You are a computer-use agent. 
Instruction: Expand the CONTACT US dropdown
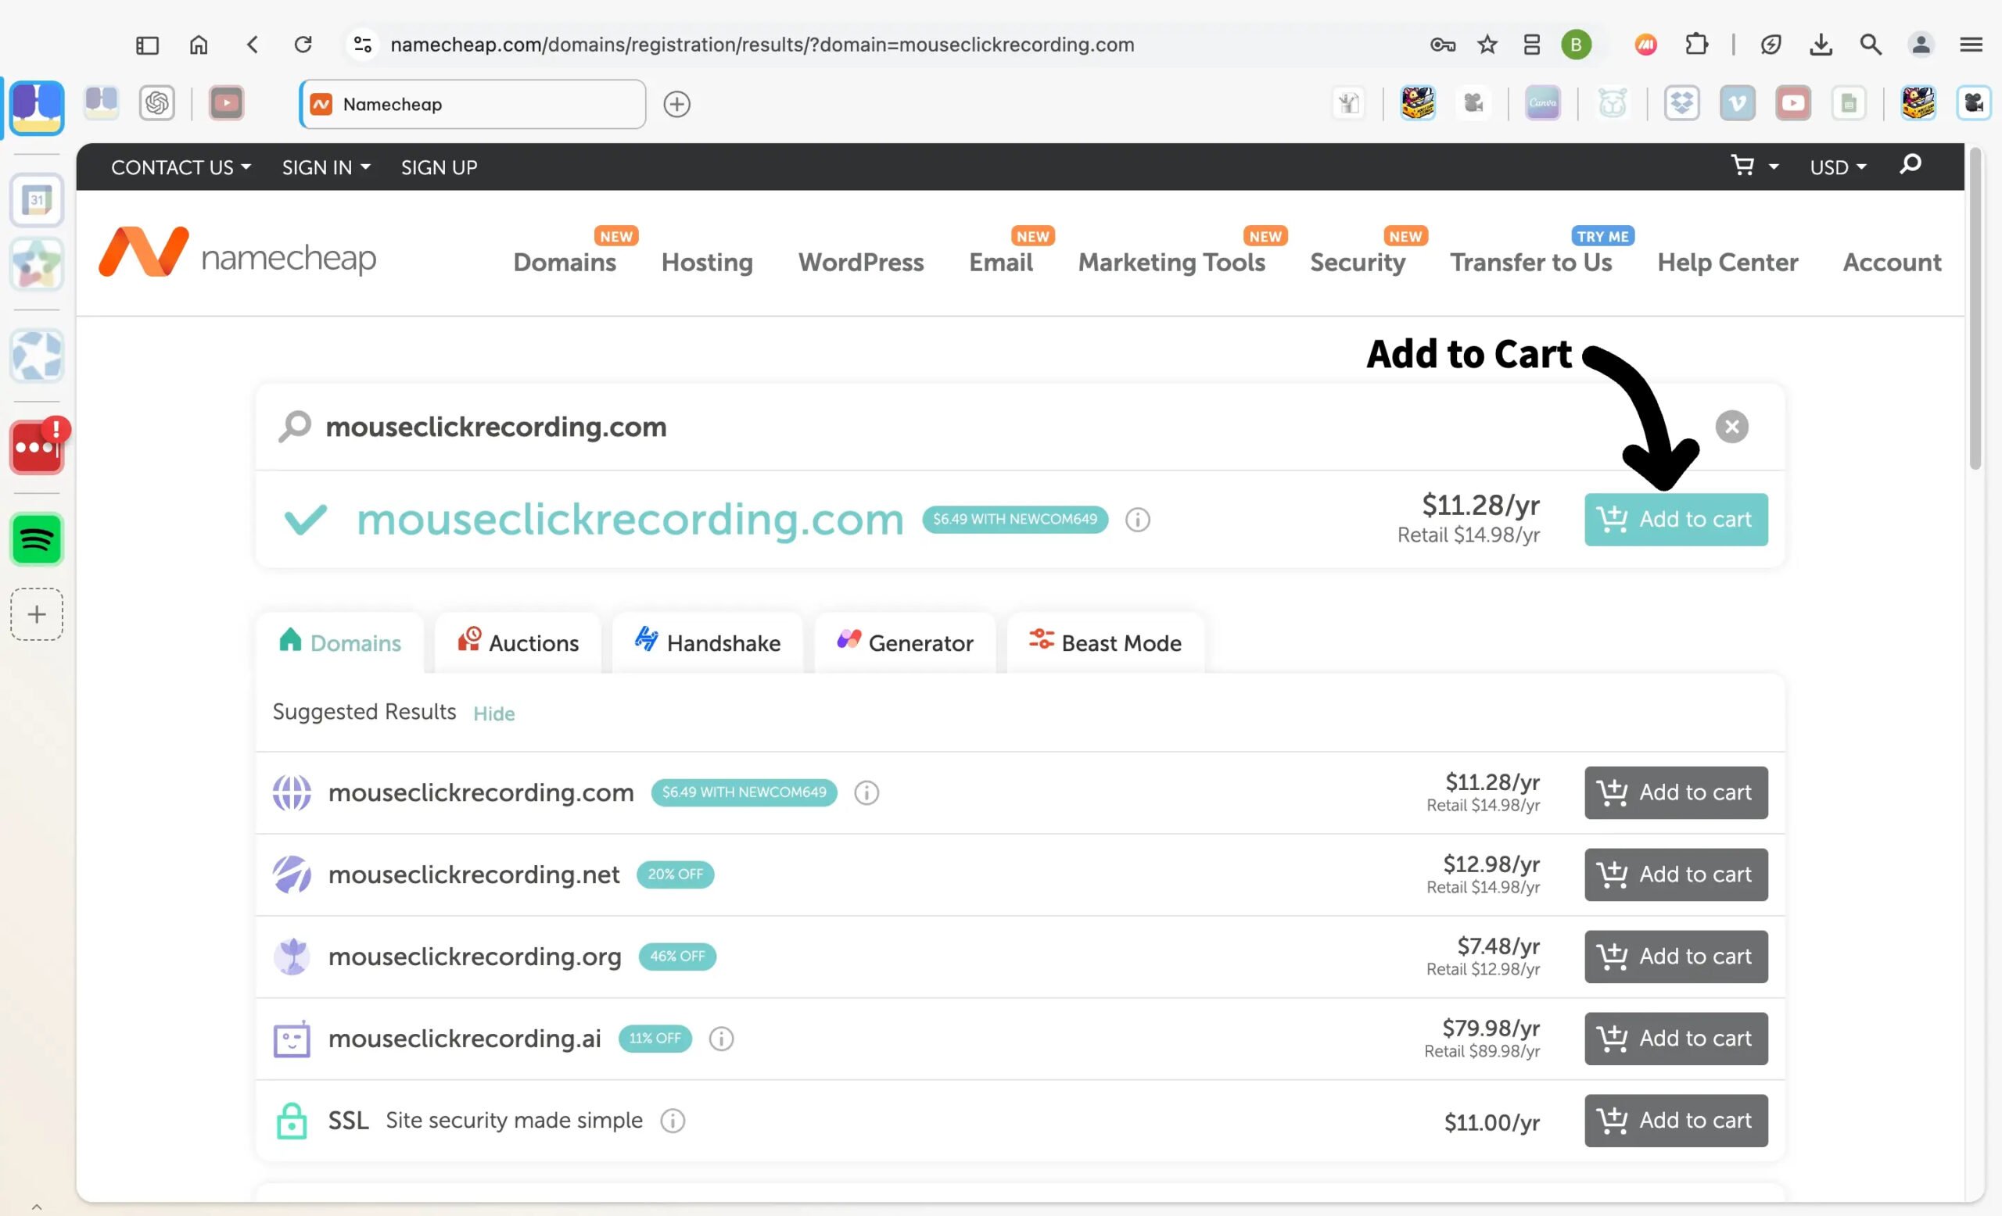[x=181, y=167]
